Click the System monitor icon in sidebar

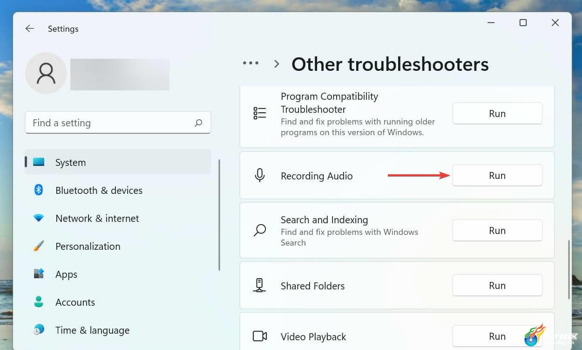coord(39,162)
